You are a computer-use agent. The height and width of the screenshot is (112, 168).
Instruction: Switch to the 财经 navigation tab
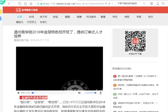pyautogui.click(x=115, y=17)
